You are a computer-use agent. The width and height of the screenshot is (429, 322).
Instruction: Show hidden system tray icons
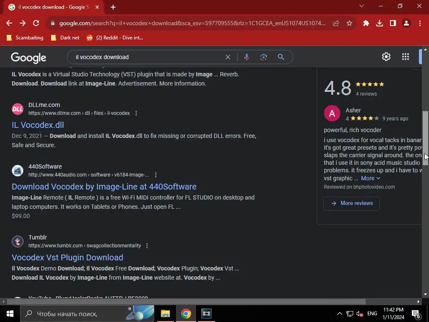coord(339,314)
